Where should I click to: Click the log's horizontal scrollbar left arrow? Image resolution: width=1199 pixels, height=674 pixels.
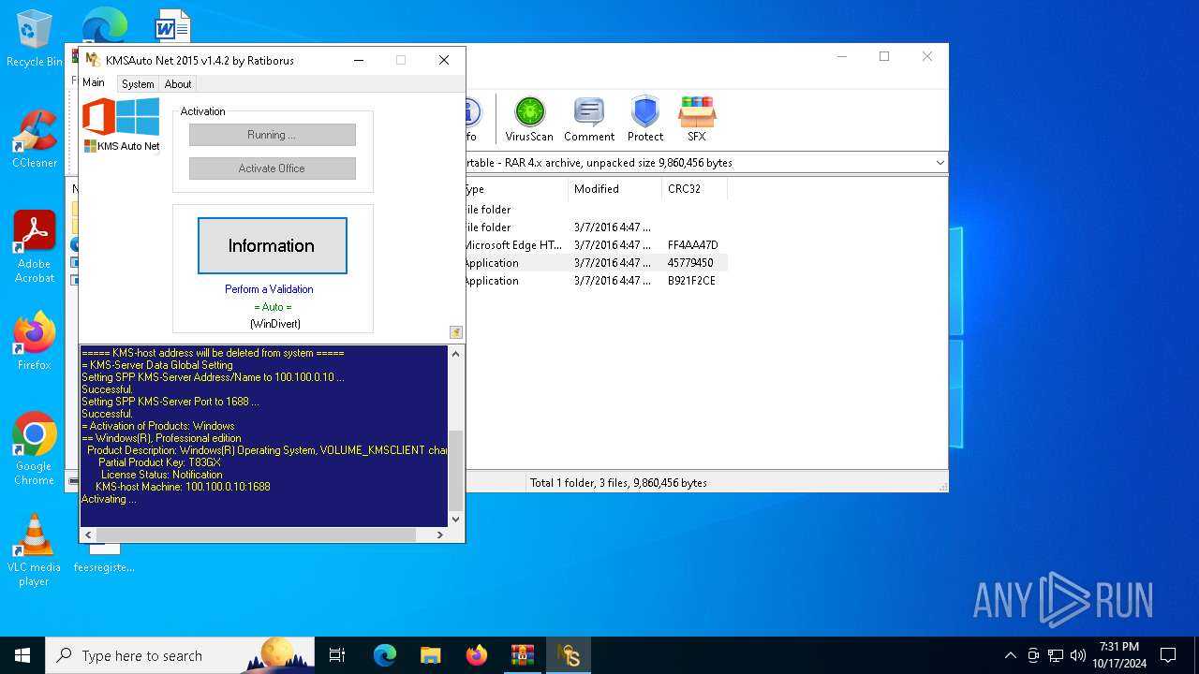click(88, 535)
